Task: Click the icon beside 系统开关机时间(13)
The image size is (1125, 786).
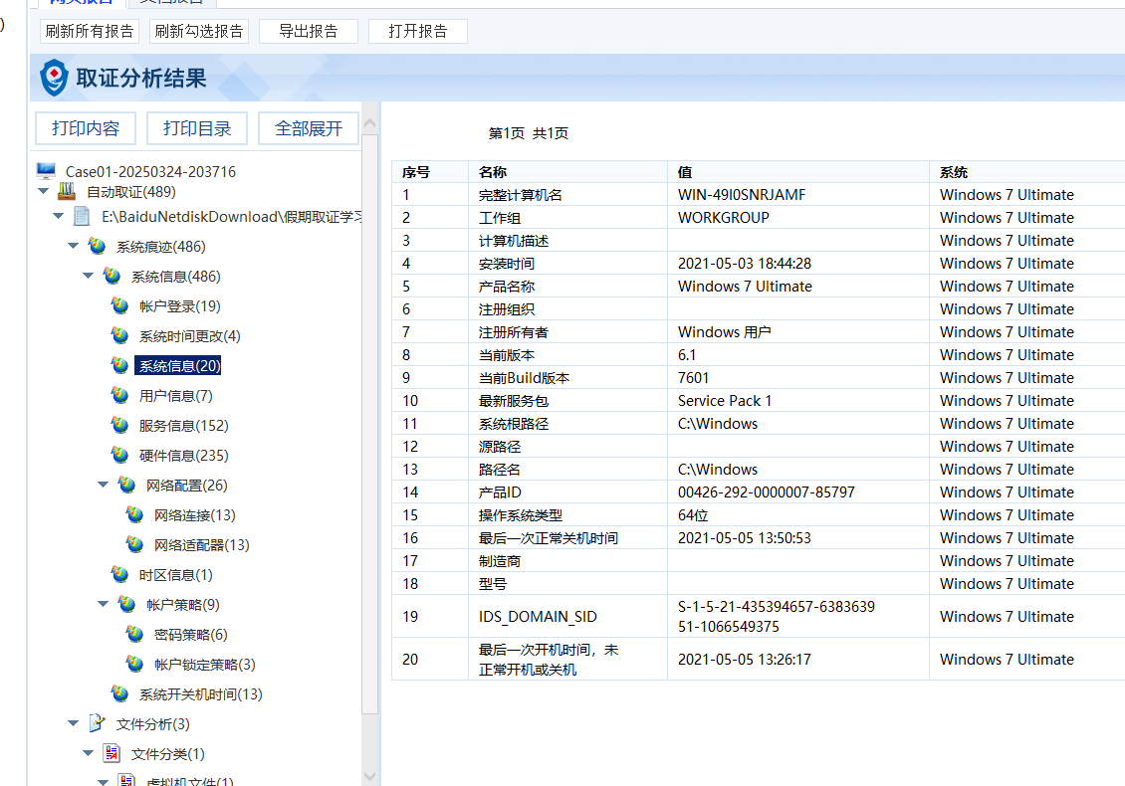Action: [119, 694]
